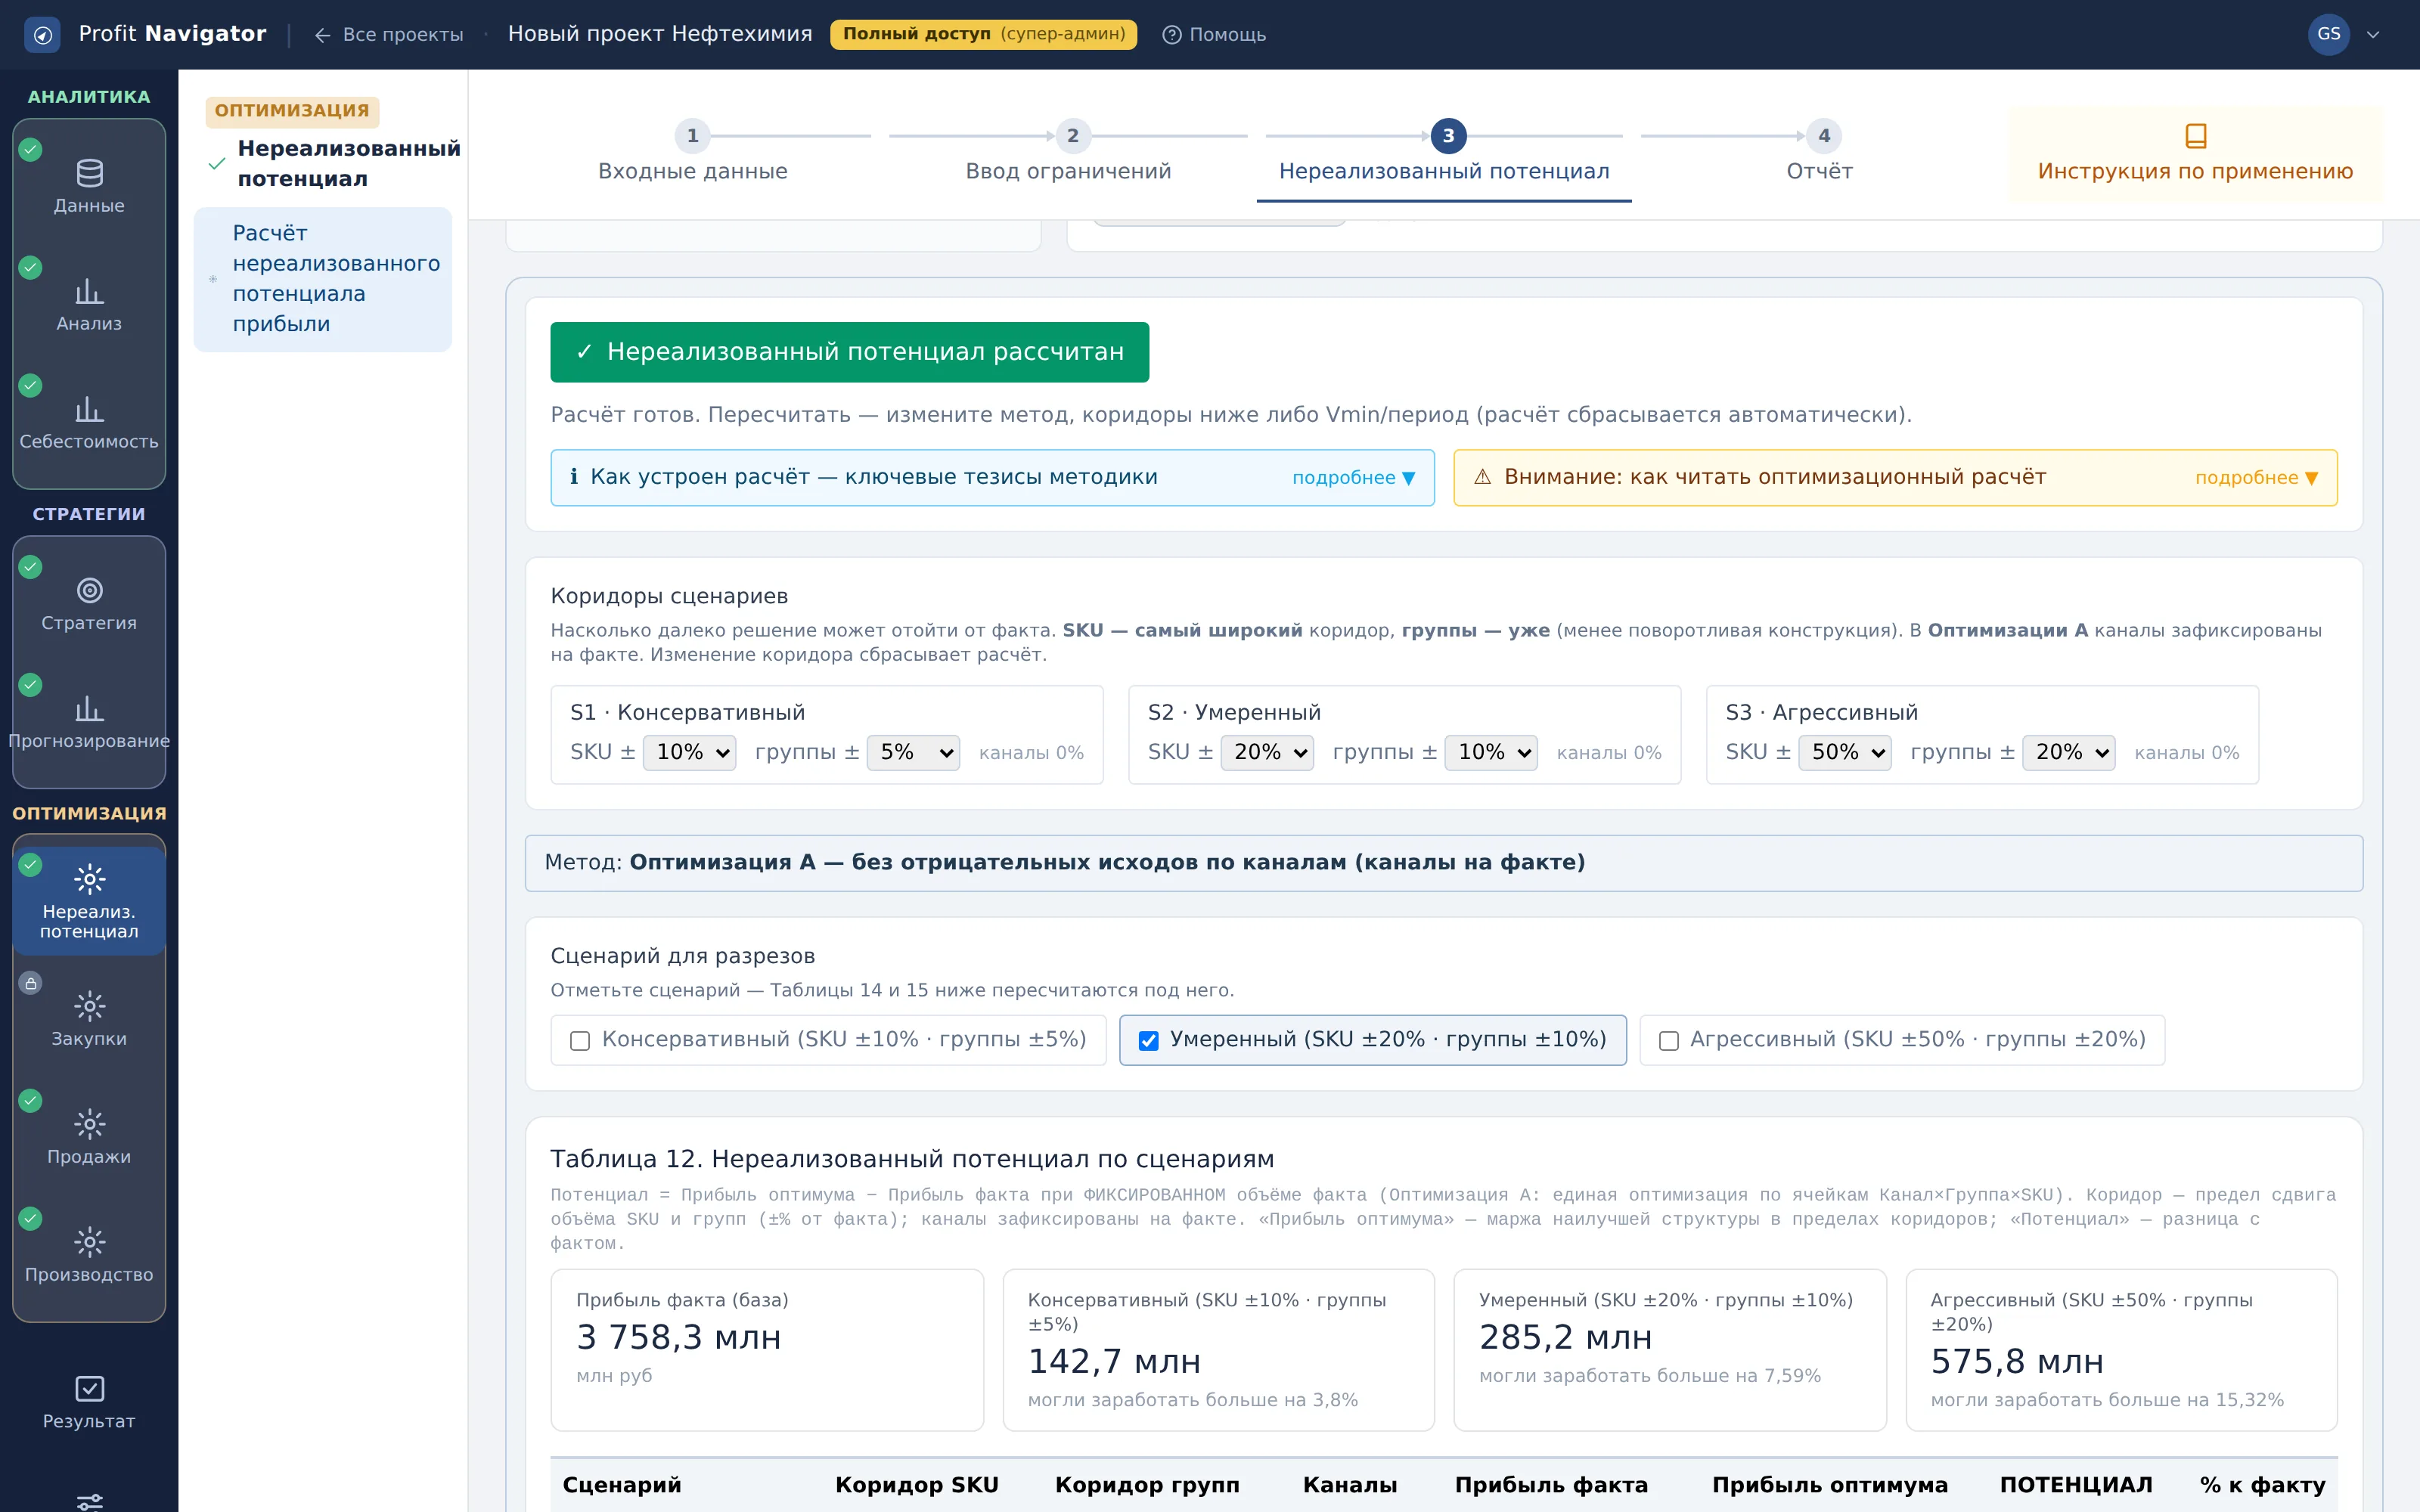Screen dimensions: 2420x1512
Task: Go to step 4 Отчёт
Action: point(1820,154)
